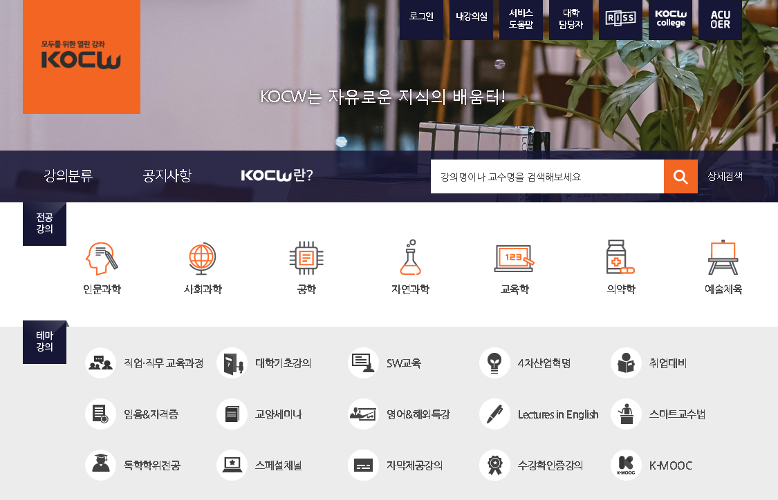The height and width of the screenshot is (500, 778).
Task: Open KOCW college link
Action: (670, 19)
